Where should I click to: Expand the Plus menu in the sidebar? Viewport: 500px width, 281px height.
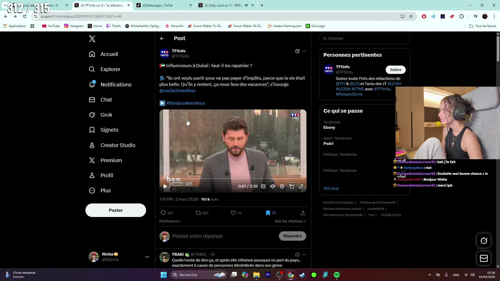100,190
